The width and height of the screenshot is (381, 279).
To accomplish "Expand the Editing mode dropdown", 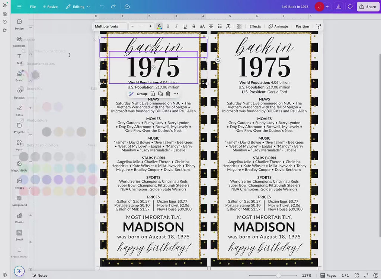I will pyautogui.click(x=78, y=7).
